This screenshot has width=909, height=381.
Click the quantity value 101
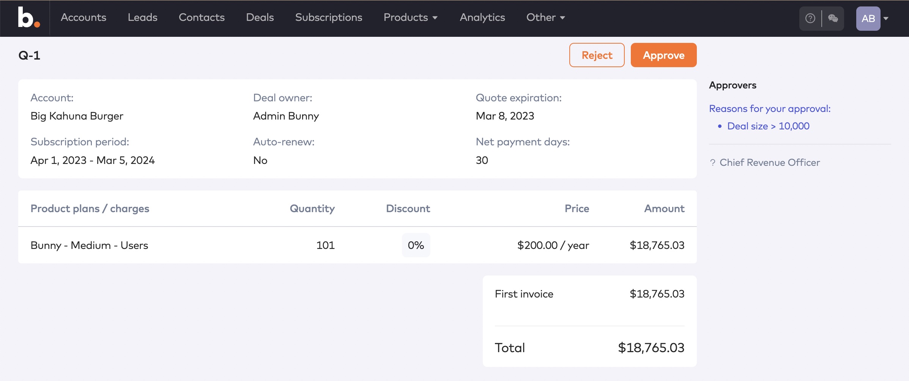click(326, 245)
